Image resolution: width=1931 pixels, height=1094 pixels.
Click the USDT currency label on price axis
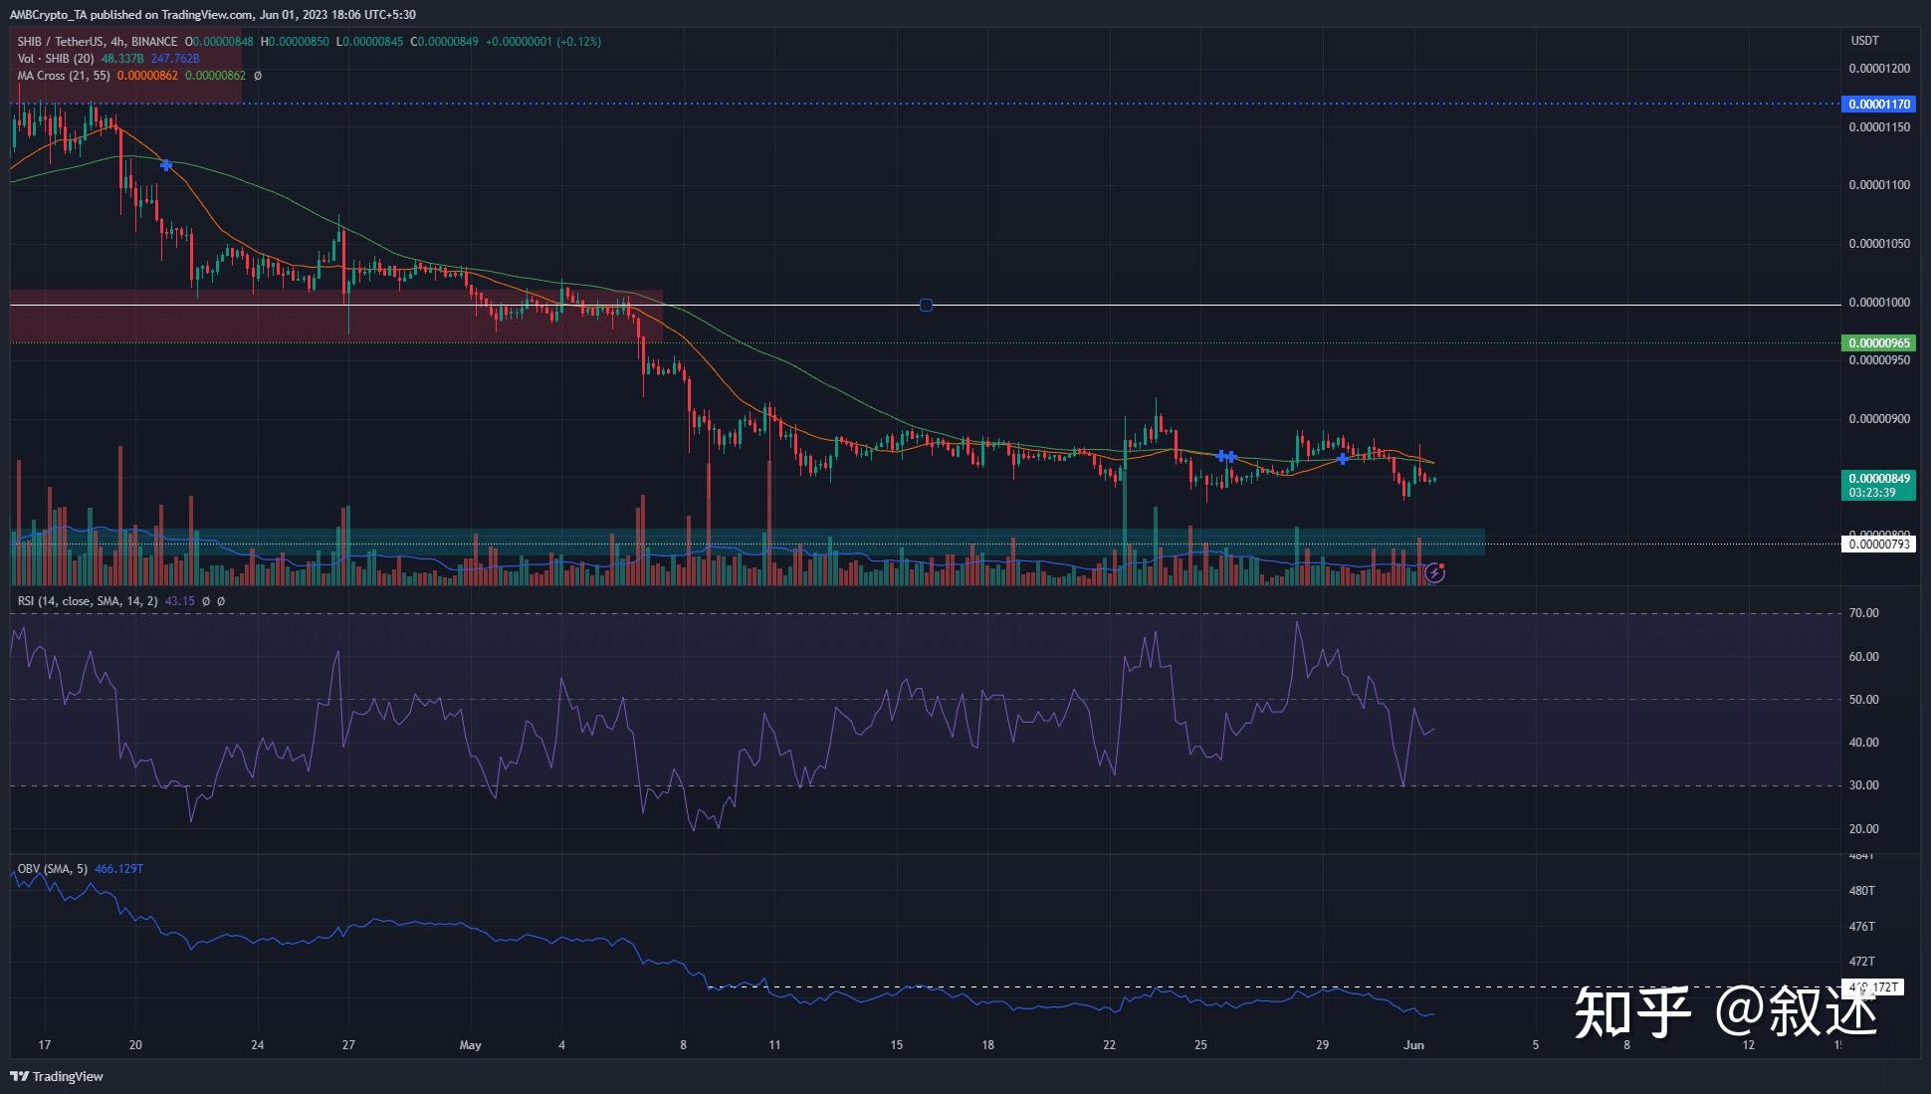(x=1864, y=41)
